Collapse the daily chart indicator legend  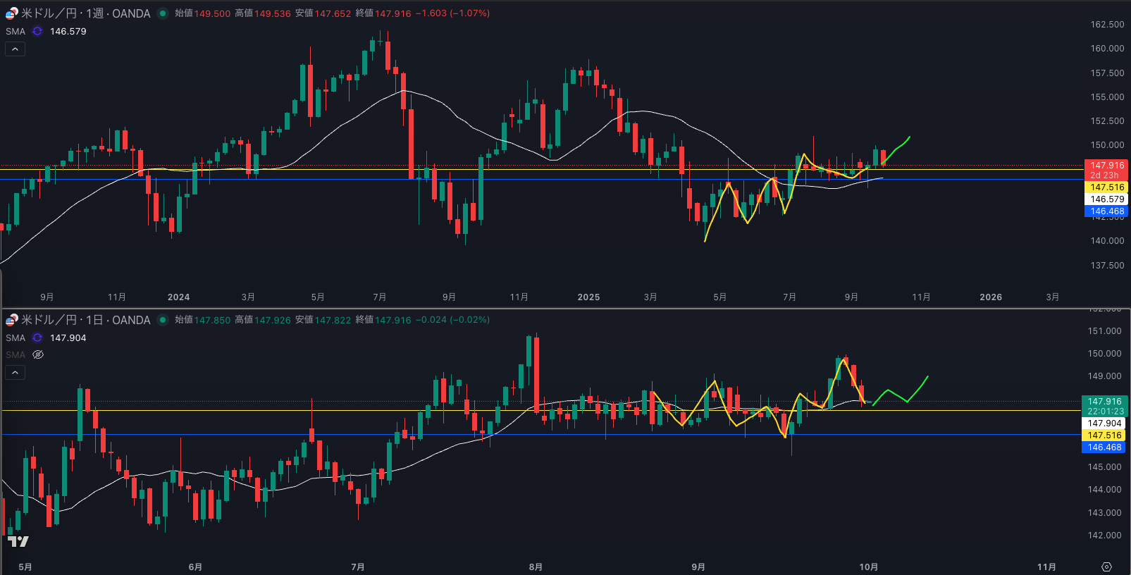[15, 372]
